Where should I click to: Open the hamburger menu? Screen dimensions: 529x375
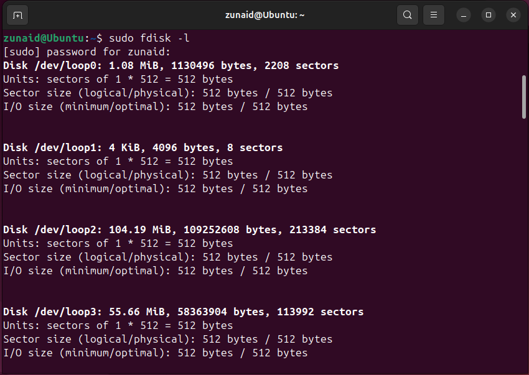434,15
